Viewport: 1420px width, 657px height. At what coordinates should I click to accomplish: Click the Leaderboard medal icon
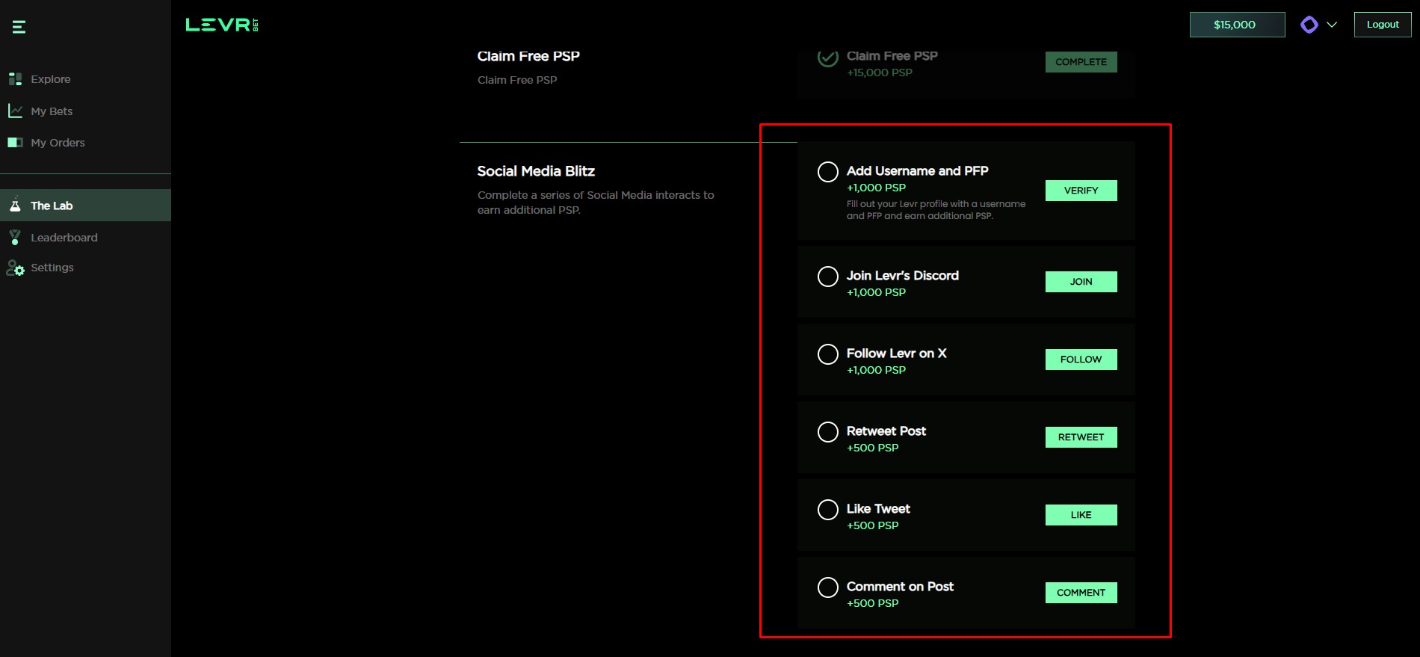pos(15,238)
